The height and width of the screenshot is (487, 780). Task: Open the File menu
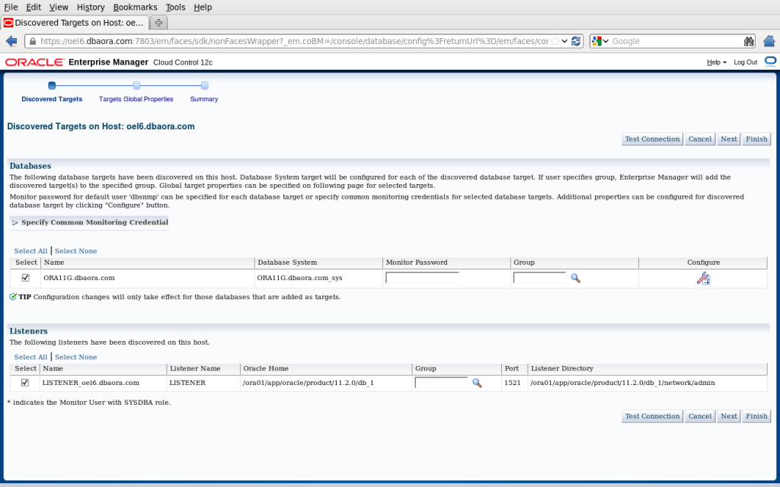tap(11, 7)
